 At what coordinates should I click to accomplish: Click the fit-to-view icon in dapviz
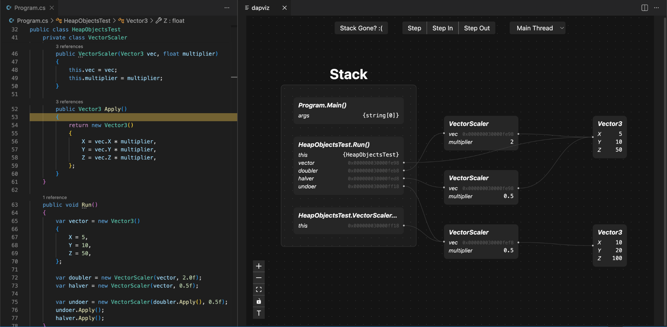[259, 289]
